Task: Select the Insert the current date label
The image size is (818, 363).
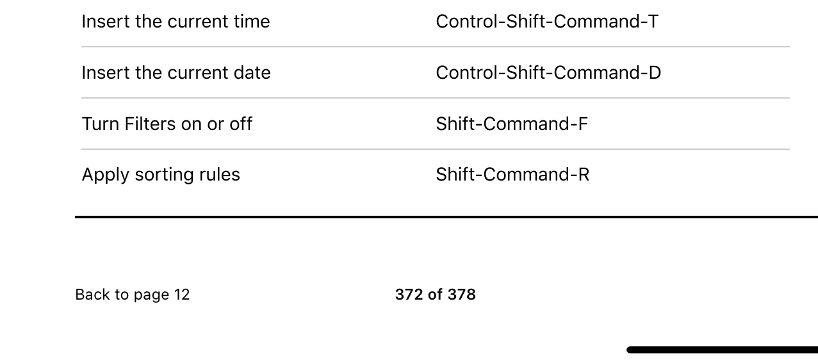Action: tap(176, 72)
